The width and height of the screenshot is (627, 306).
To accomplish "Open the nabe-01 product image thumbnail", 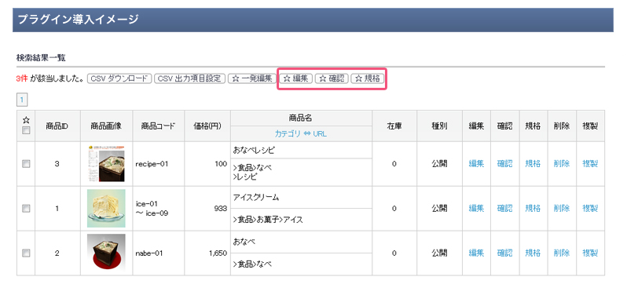I will (106, 253).
